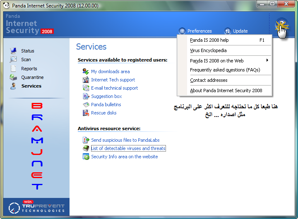Viewport: 298px width, 219px height.
Task: Switch to the Scan section
Action: (x=26, y=60)
